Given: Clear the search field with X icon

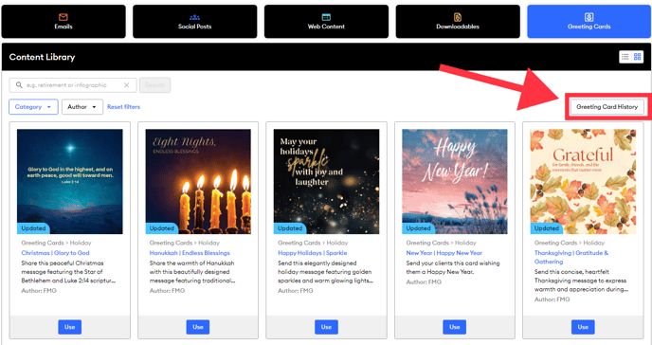Looking at the screenshot, I should [126, 85].
